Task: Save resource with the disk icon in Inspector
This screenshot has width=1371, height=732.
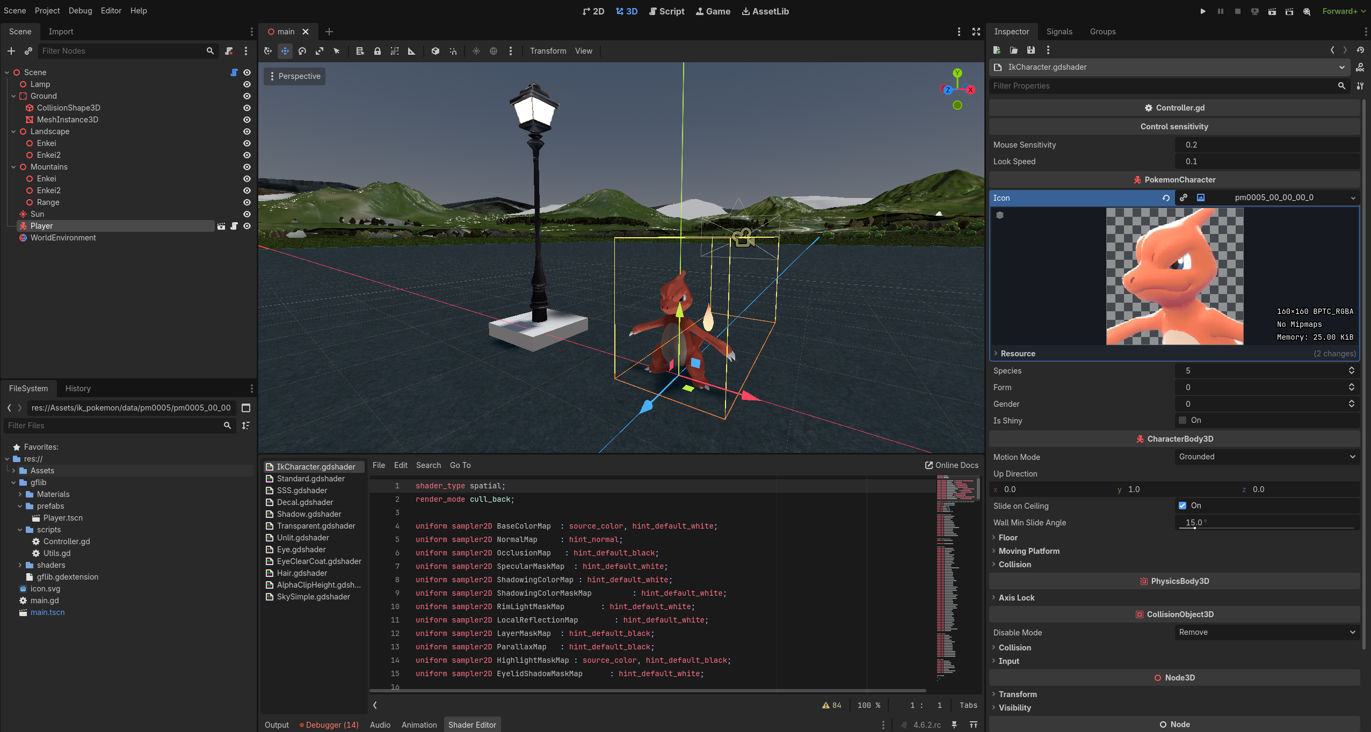Action: click(1031, 50)
